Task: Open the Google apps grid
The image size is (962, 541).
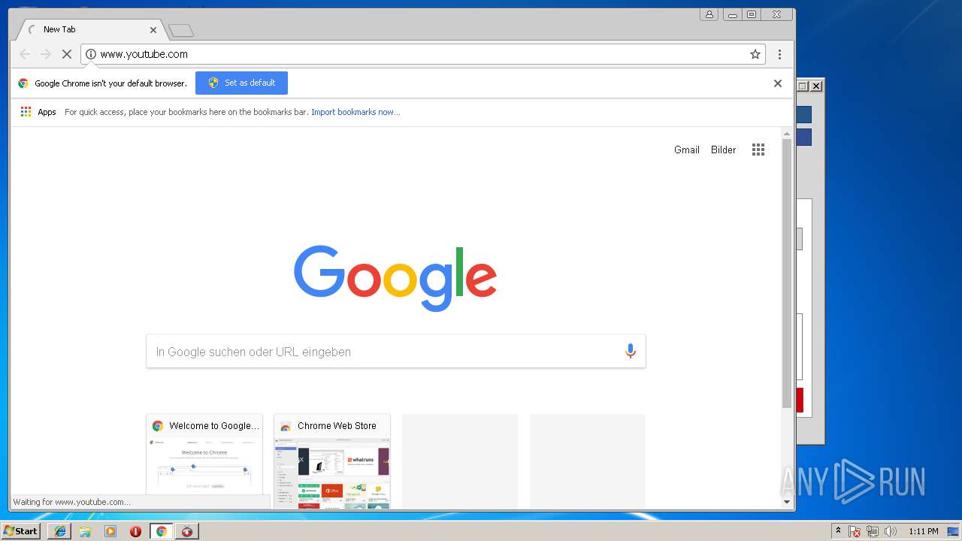Action: click(x=758, y=150)
